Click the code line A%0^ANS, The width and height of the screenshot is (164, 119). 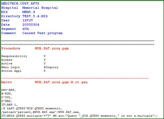pyautogui.click(x=8, y=90)
